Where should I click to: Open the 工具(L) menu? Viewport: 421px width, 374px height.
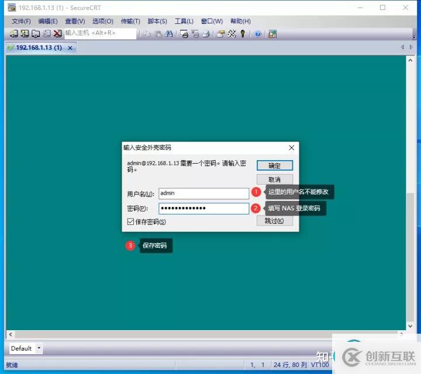184,21
